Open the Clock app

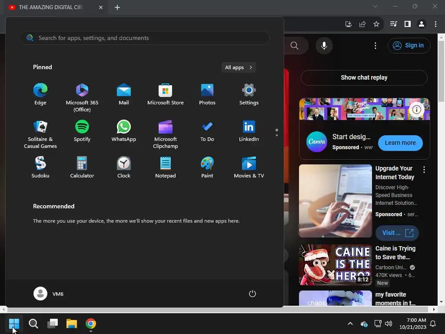click(124, 167)
